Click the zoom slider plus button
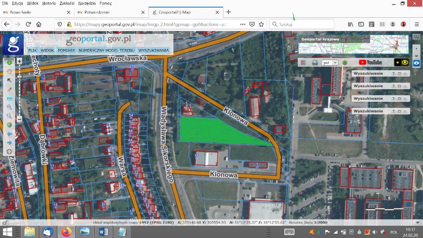Viewport: 423px width, 238px height. (19, 62)
